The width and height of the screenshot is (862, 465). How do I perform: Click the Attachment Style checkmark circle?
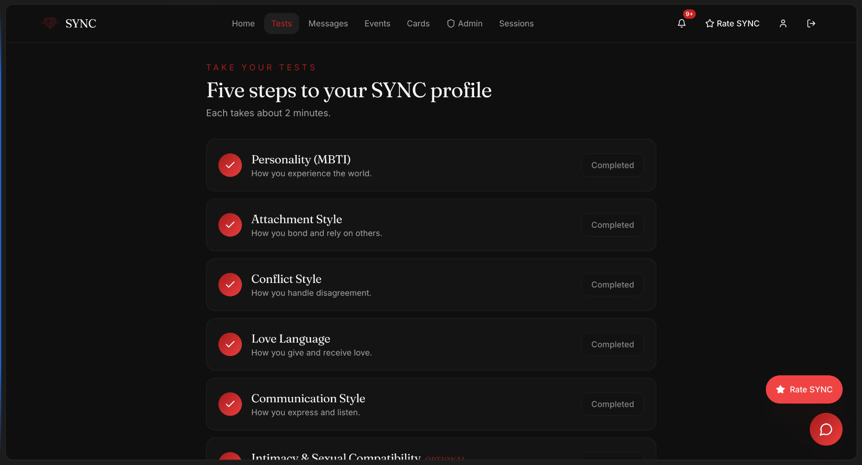[230, 225]
